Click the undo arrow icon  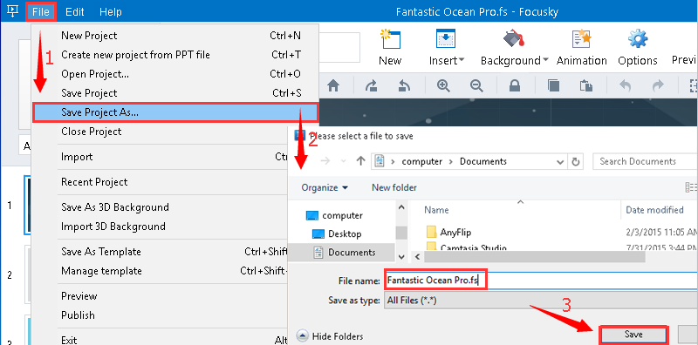[625, 85]
